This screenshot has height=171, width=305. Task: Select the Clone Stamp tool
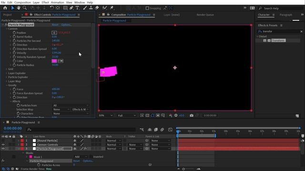(91, 8)
